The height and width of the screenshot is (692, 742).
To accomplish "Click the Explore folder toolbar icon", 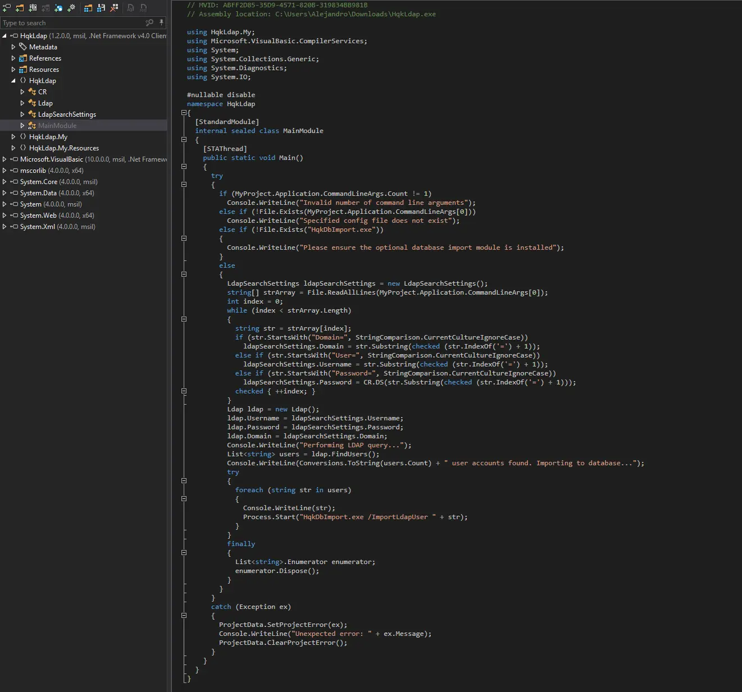I will 20,8.
